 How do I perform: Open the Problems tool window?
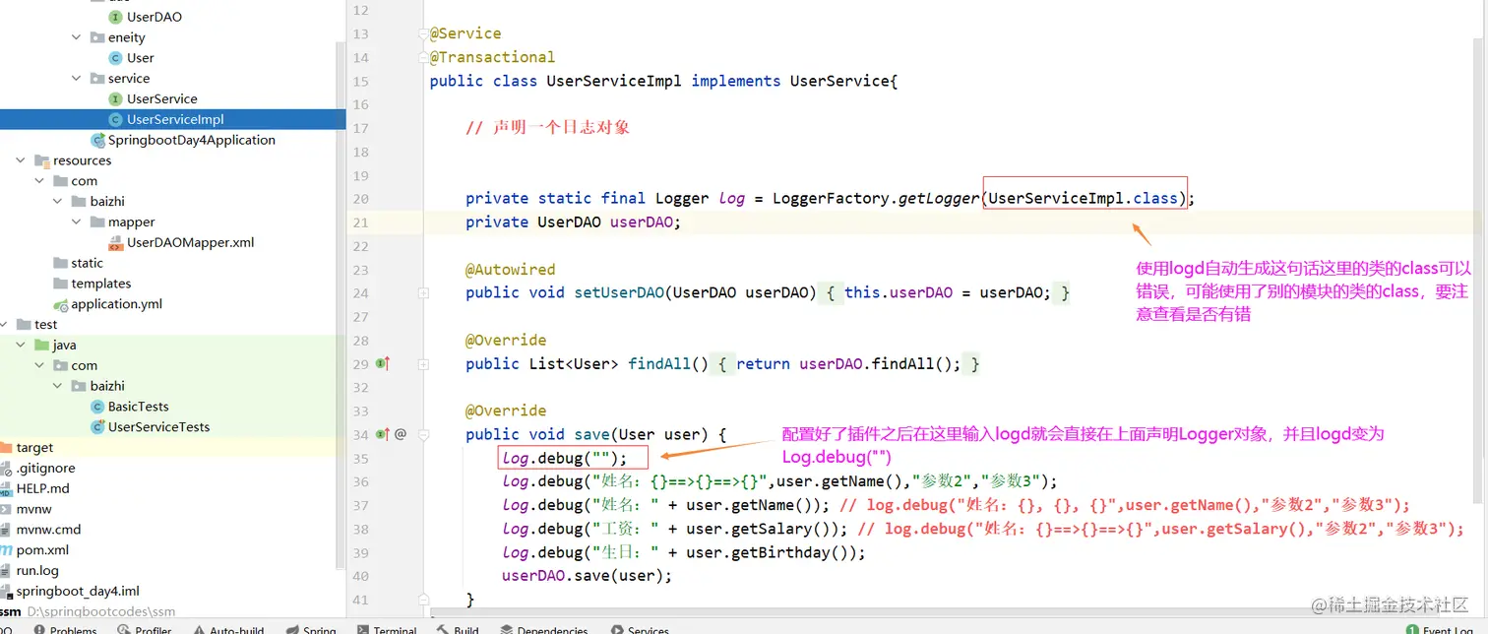65,629
